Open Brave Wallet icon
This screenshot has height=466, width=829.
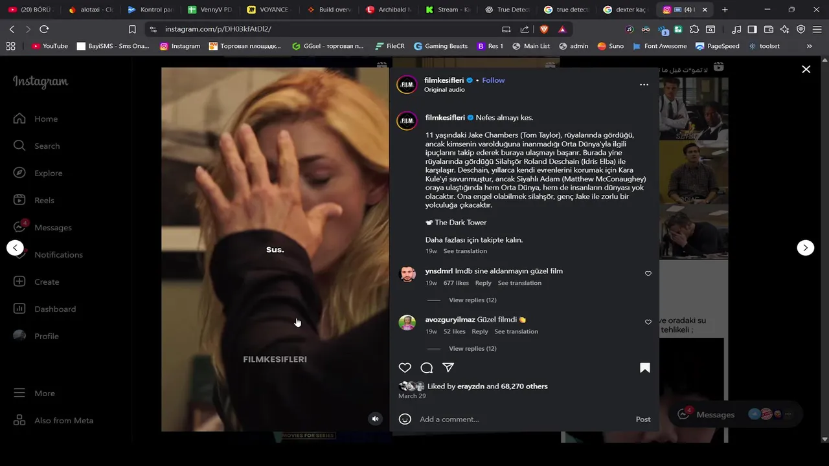click(769, 29)
